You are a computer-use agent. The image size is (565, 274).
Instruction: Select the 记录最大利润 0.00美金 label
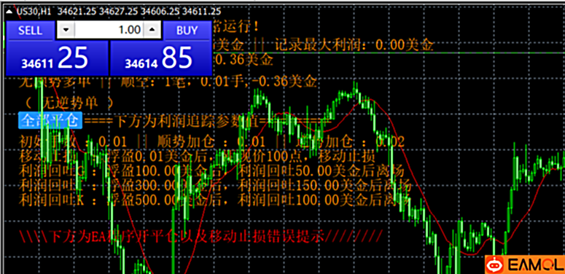click(x=354, y=45)
